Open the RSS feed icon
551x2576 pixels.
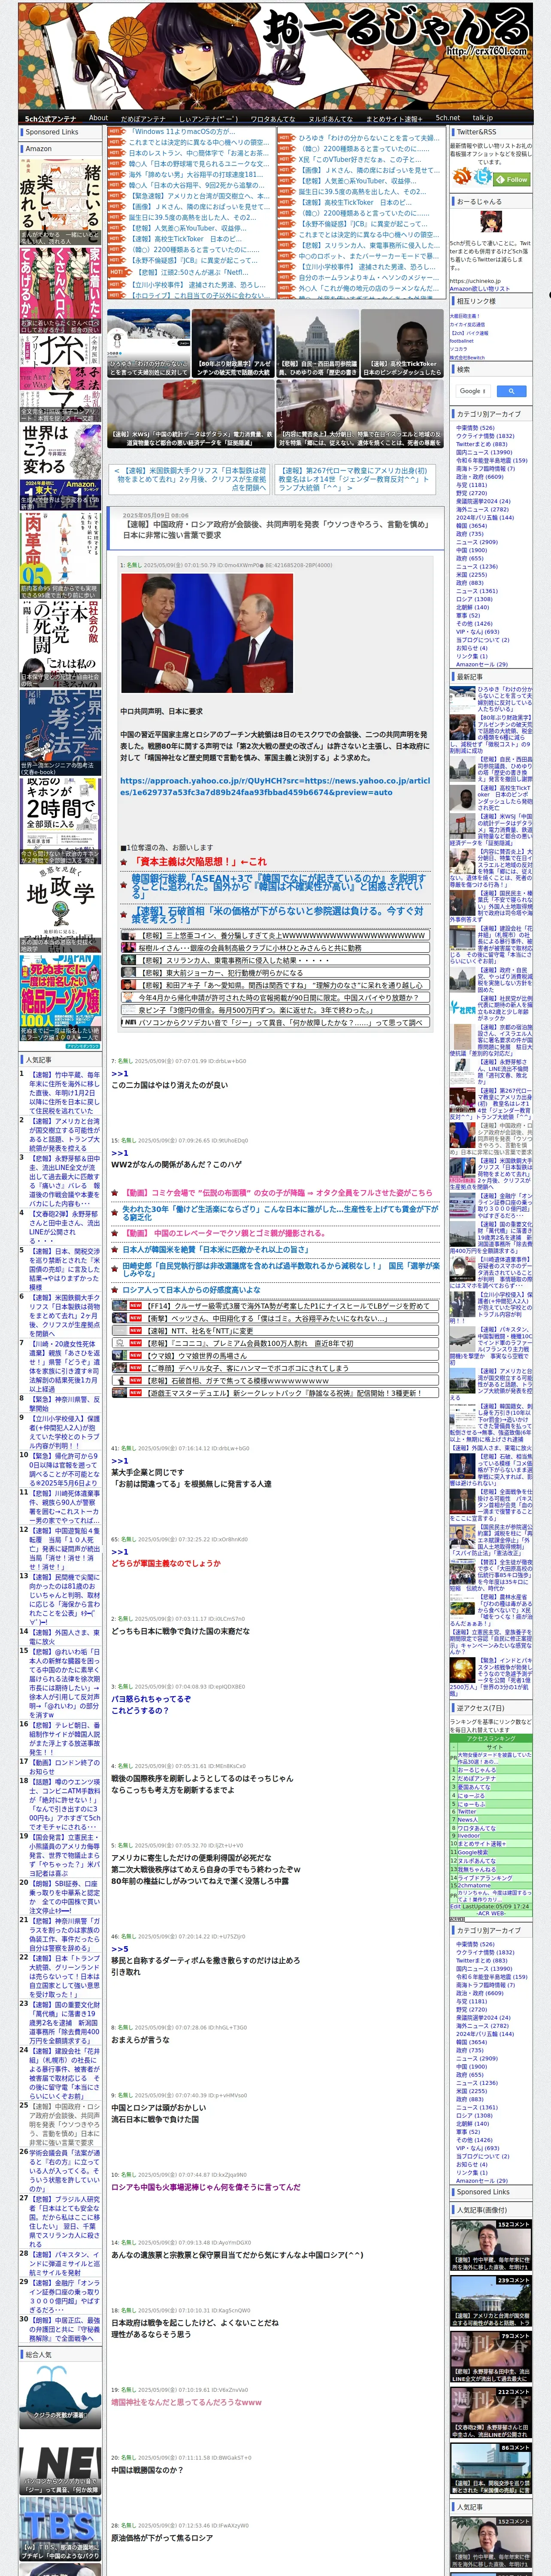463,177
